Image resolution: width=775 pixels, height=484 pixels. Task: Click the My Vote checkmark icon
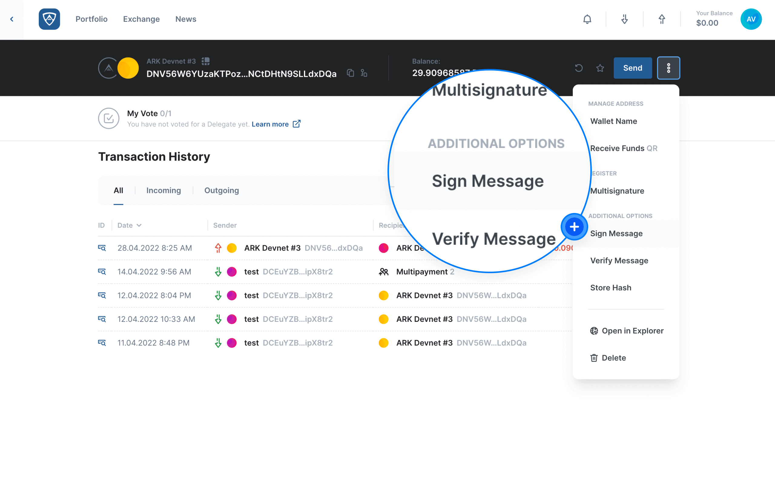point(109,118)
